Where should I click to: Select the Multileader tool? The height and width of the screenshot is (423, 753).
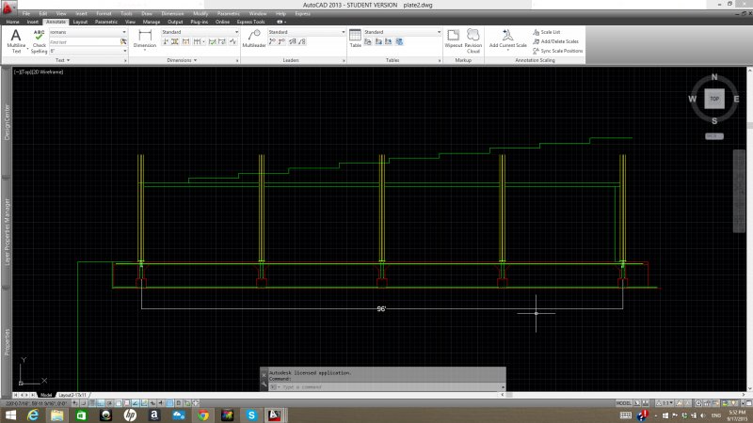pyautogui.click(x=254, y=39)
